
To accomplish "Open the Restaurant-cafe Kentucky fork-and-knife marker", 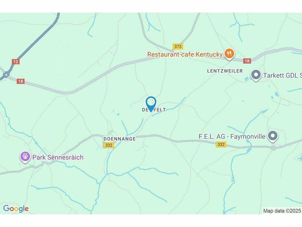I will point(229,53).
